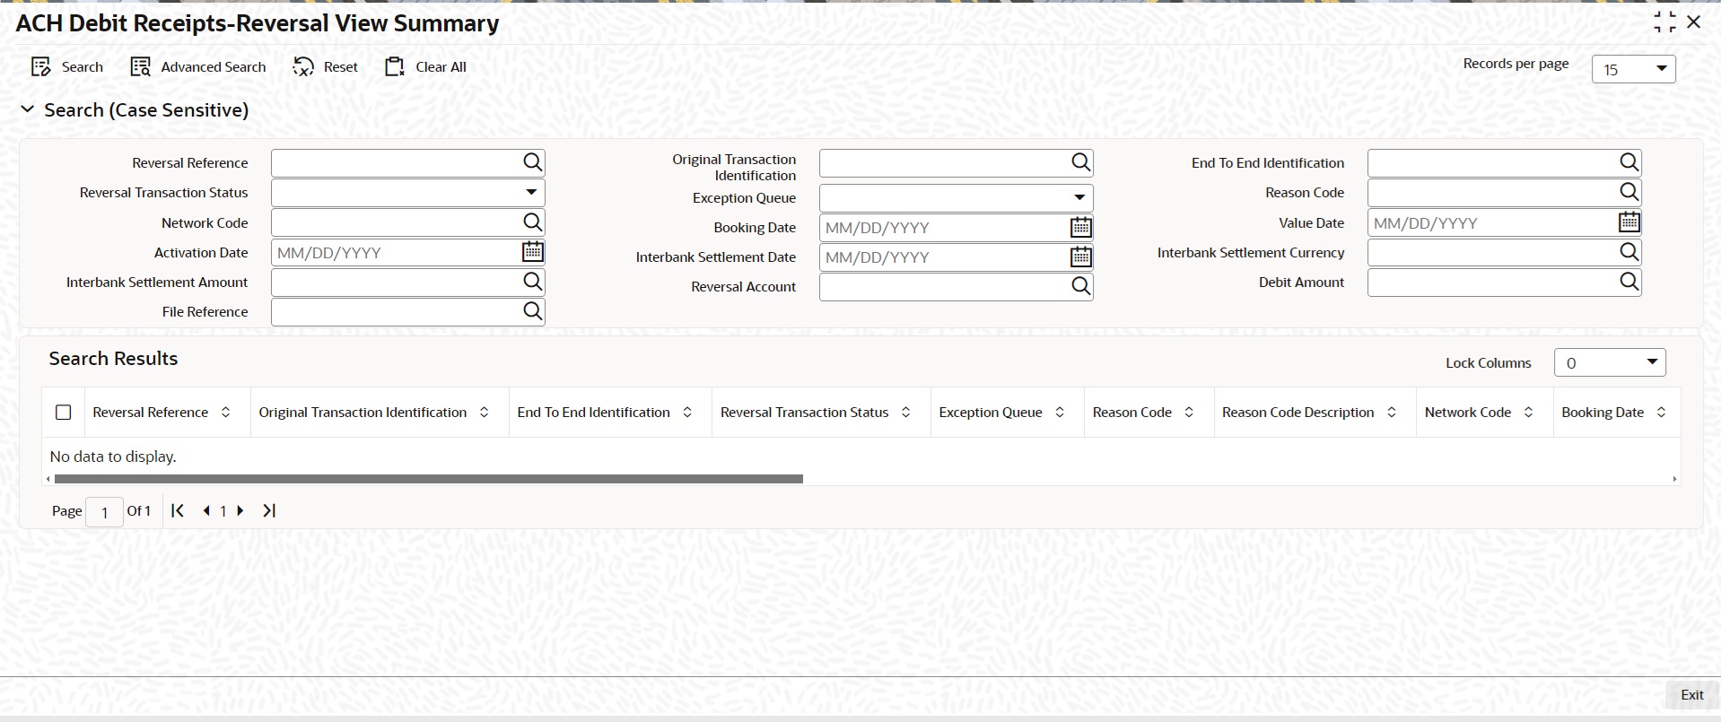
Task: Open calendar for Activation Date
Action: point(533,252)
